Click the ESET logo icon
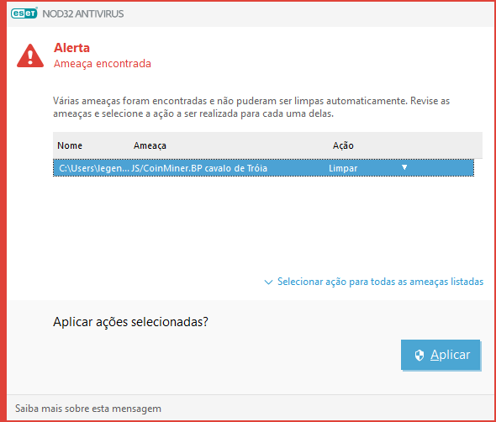Screen dimensions: 496x422 tap(24, 13)
